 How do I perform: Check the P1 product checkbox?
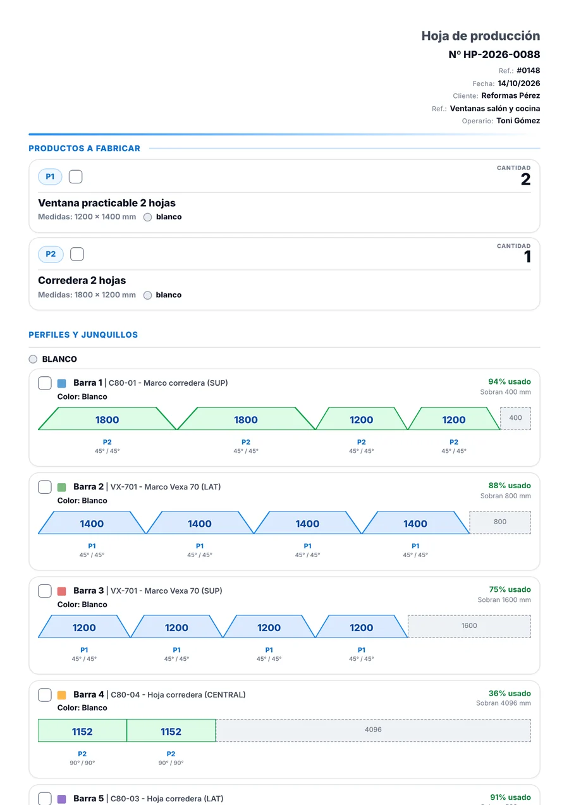pyautogui.click(x=75, y=177)
